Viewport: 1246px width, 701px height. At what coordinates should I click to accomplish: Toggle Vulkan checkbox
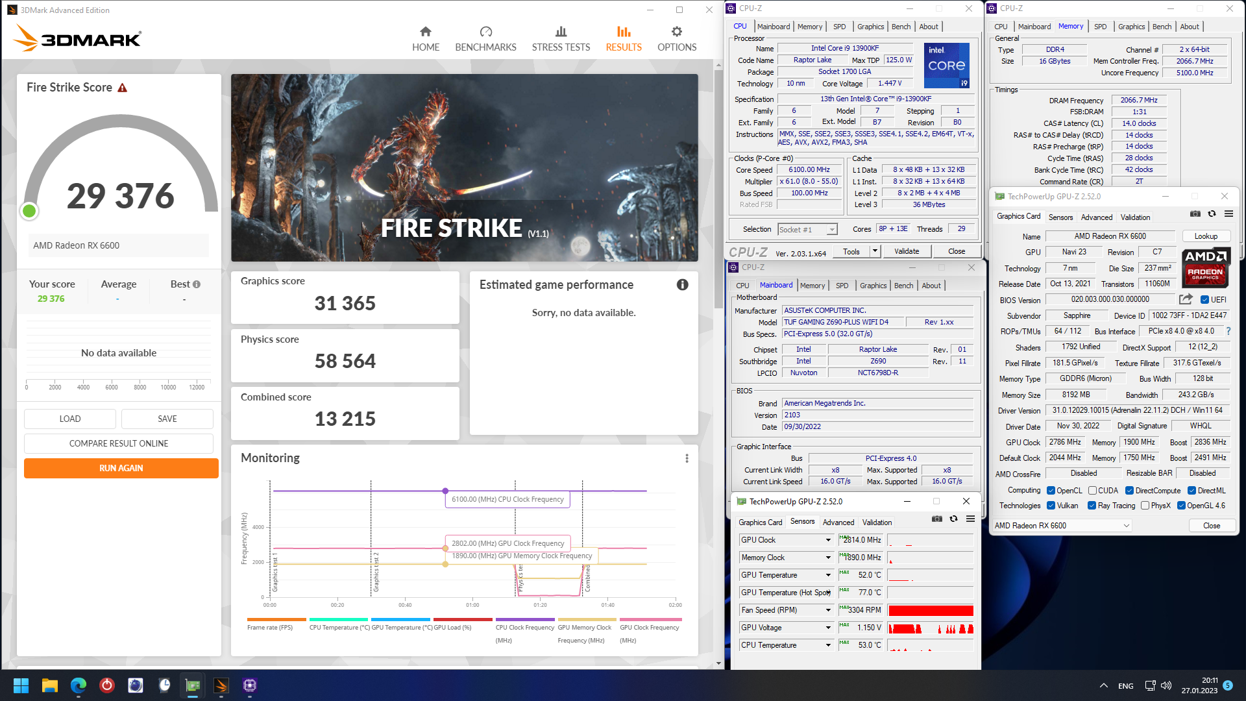1051,506
